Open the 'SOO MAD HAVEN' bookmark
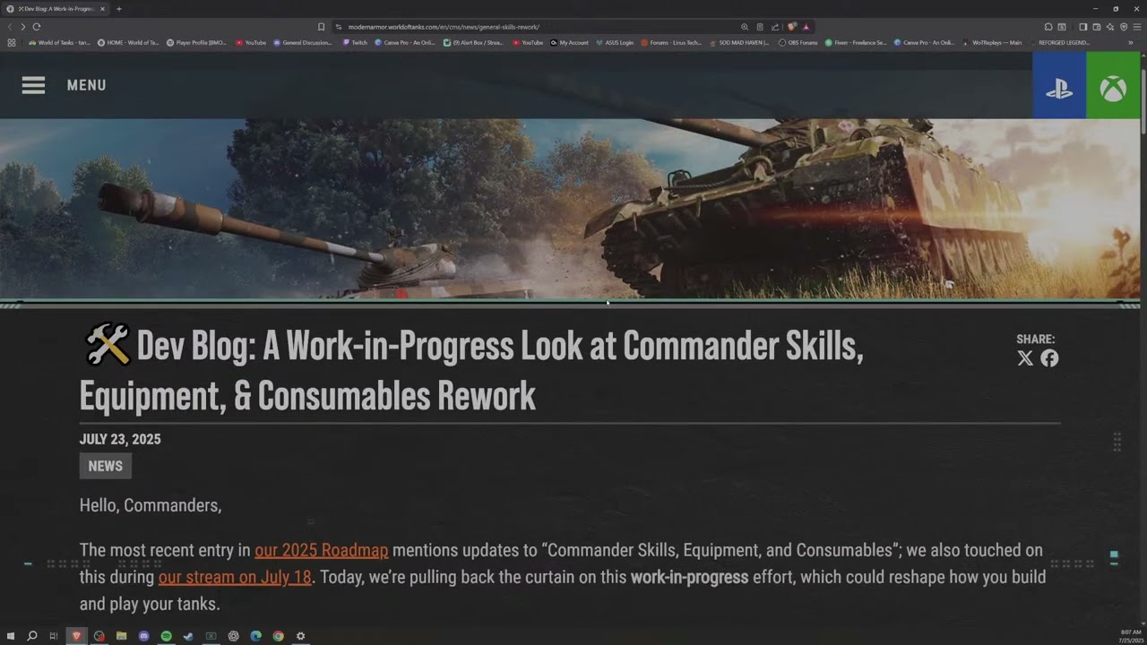The image size is (1147, 645). point(739,42)
